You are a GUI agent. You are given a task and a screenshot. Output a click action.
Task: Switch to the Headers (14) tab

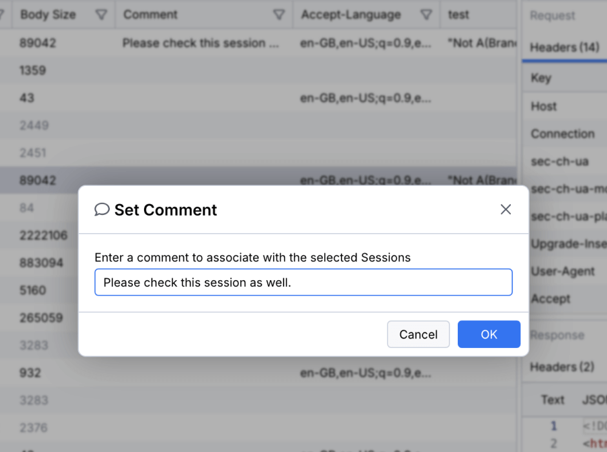(564, 47)
